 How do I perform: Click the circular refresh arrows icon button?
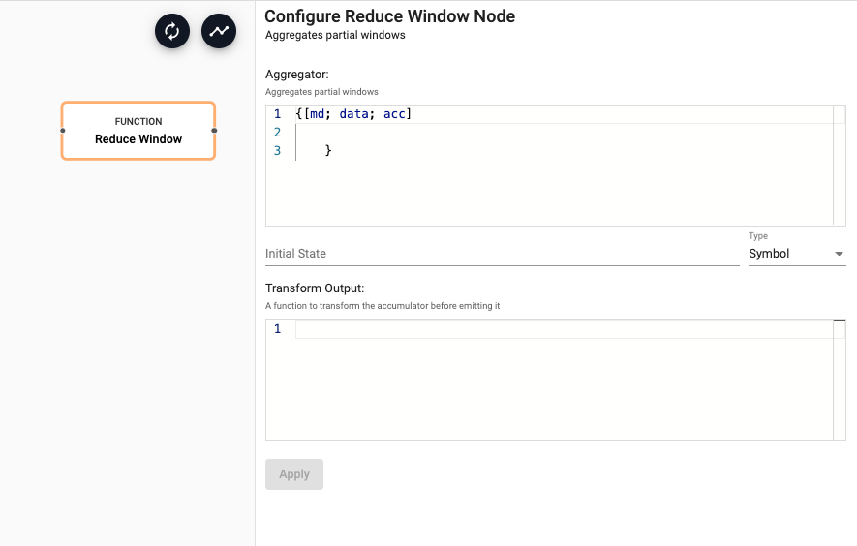[x=172, y=31]
